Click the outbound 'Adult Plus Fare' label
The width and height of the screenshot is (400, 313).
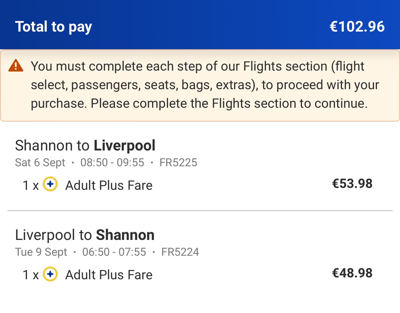[109, 185]
